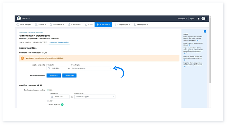The width and height of the screenshot is (227, 125).
Task: Select the CMP costing method radio button
Action: [x=48, y=101]
